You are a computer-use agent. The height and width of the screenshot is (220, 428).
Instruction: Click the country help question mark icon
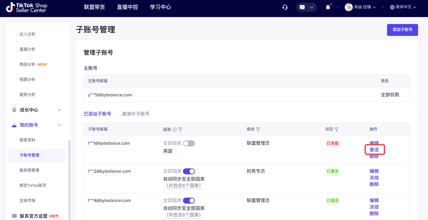pos(175,129)
